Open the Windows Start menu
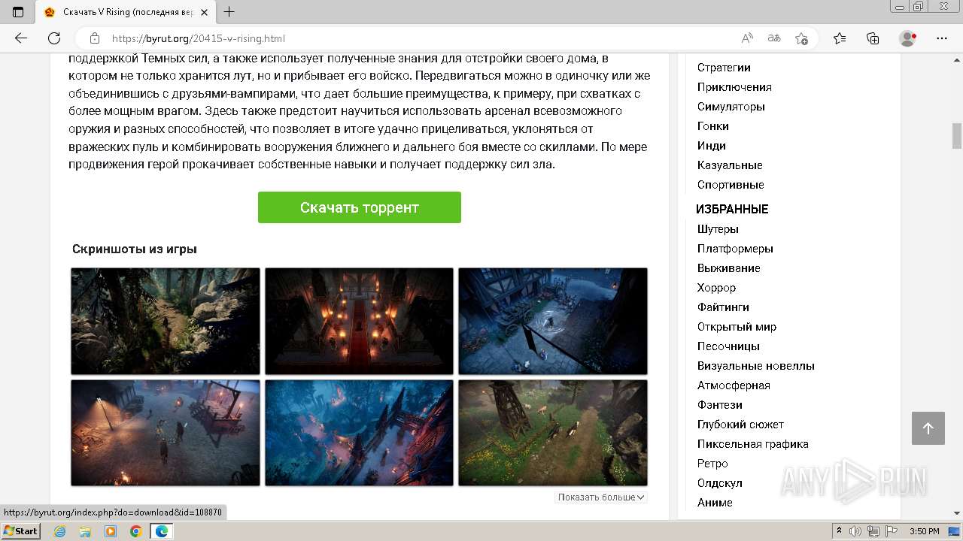This screenshot has width=963, height=541. click(21, 531)
